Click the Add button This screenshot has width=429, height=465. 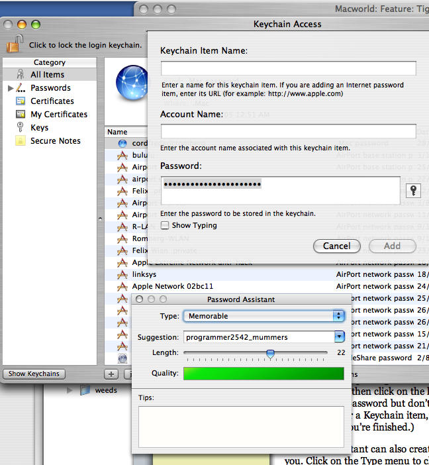pyautogui.click(x=392, y=246)
